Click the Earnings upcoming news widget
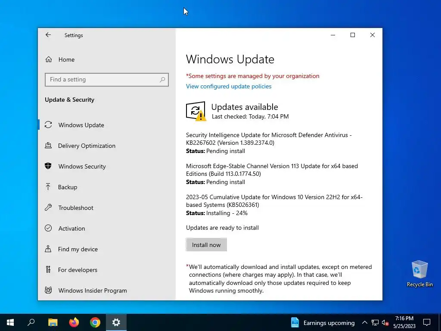This screenshot has height=331, width=441. coord(323,322)
